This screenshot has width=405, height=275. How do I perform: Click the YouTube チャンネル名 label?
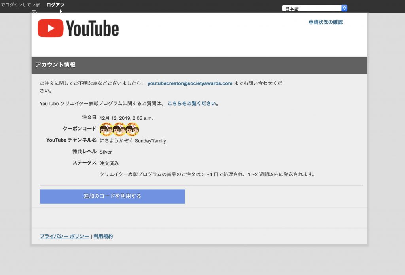click(71, 140)
